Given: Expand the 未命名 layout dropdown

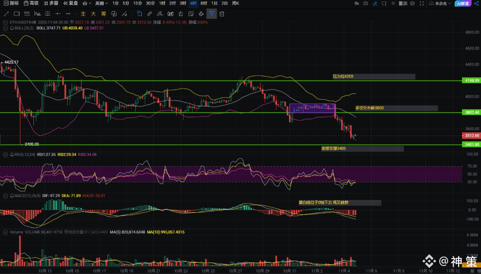Looking at the screenshot, I should point(441,3).
